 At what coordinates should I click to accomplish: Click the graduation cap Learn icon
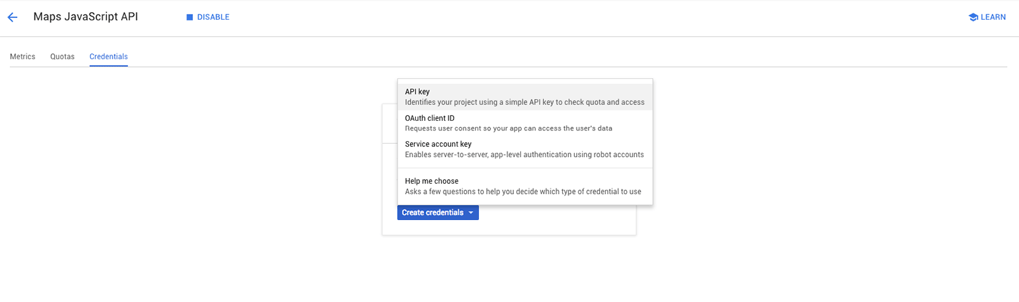(x=973, y=17)
